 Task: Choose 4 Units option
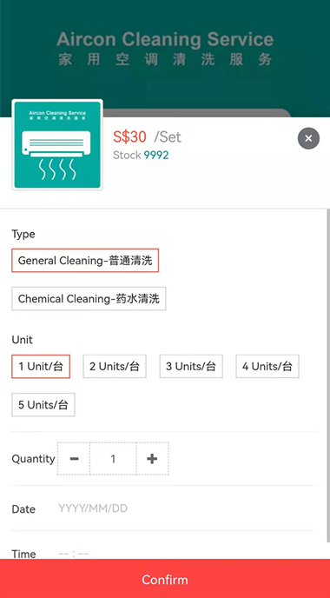coord(267,367)
